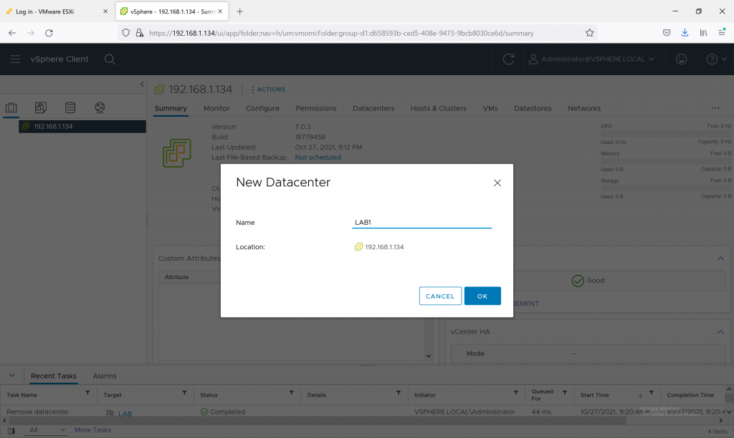Filter the Initiator column
The height and width of the screenshot is (438, 734).
click(x=515, y=393)
